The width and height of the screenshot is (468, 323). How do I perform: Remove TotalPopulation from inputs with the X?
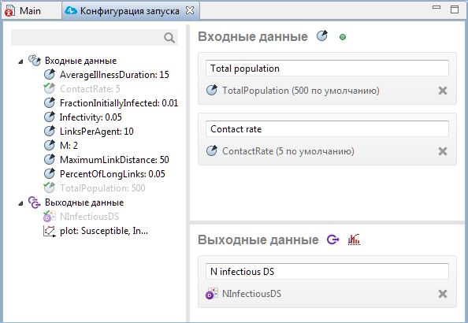[x=443, y=91]
